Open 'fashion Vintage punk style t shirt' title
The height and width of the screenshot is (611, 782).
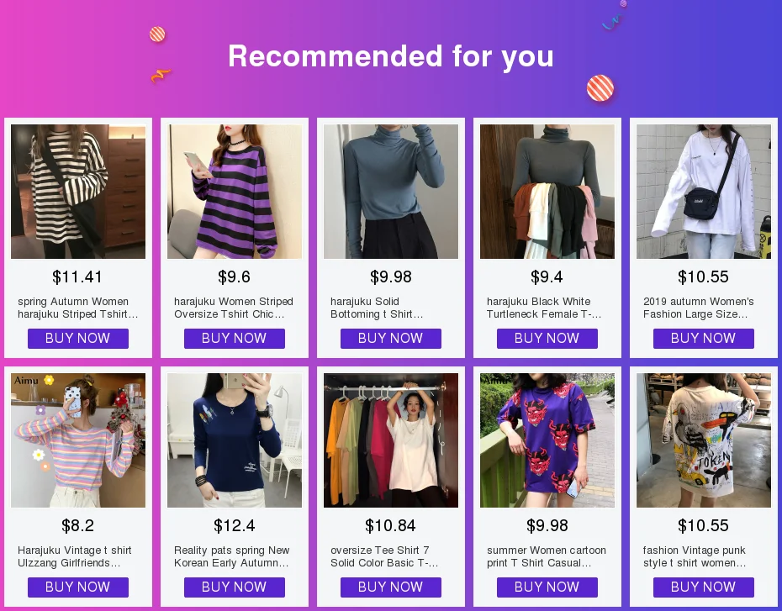pyautogui.click(x=695, y=556)
